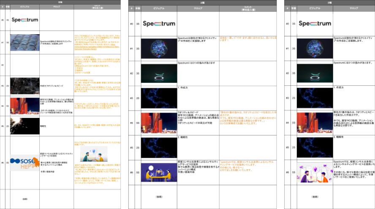The width and height of the screenshot is (375, 209).
Task: Click the orange comment in 2稿 row #6
Action: click(247, 166)
